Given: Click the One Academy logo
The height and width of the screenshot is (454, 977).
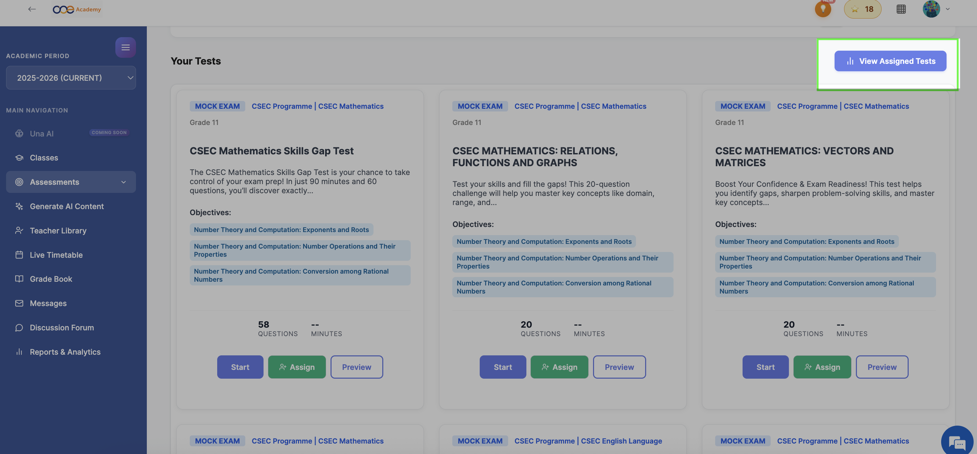Looking at the screenshot, I should pyautogui.click(x=77, y=9).
